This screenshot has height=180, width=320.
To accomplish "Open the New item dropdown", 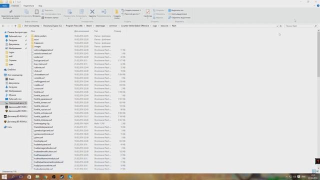I will coord(131,10).
